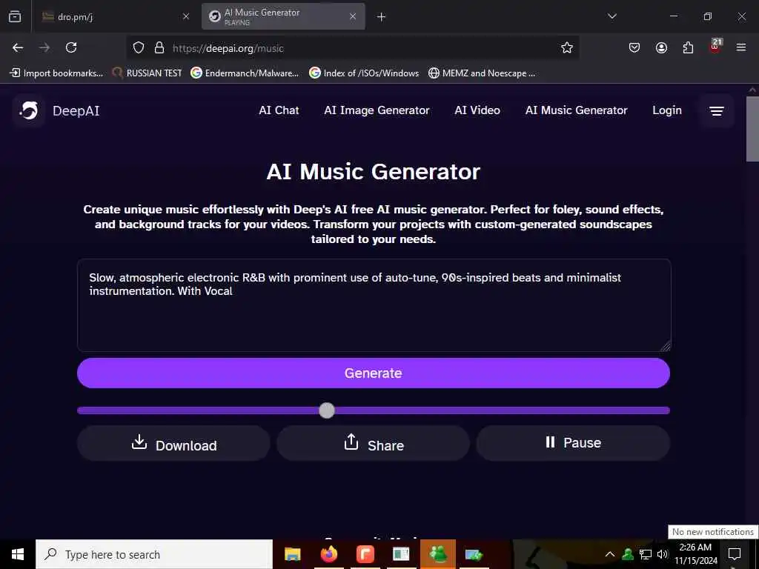Pause the playing music

click(x=573, y=443)
